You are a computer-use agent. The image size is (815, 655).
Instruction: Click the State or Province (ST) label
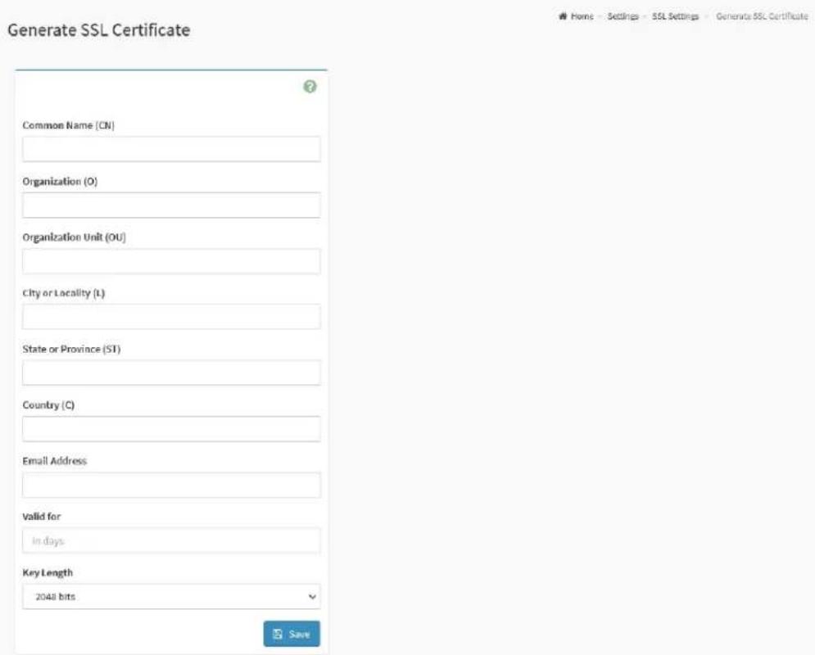click(71, 349)
